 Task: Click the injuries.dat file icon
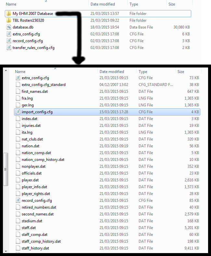[x=18, y=126]
